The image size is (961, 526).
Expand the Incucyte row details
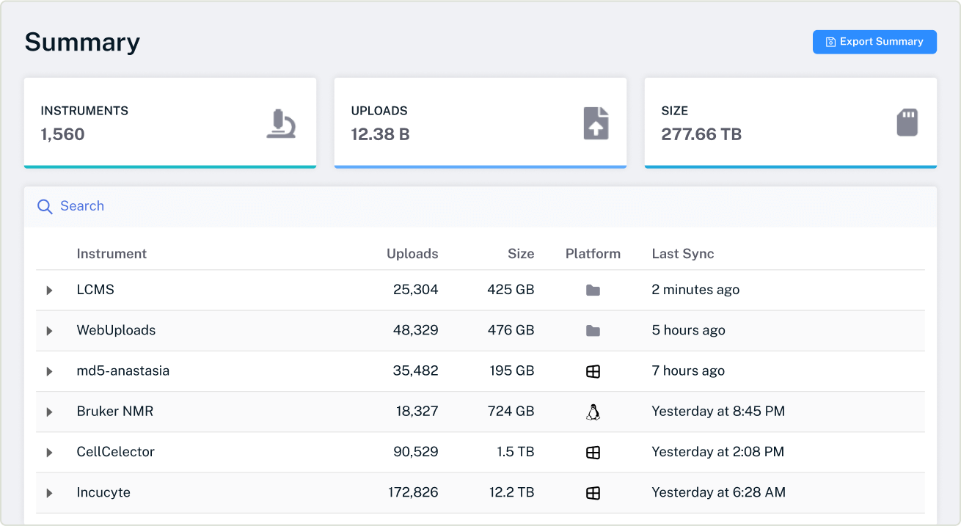[50, 492]
